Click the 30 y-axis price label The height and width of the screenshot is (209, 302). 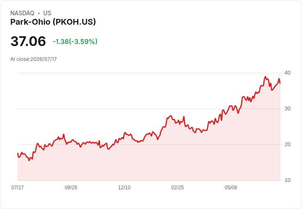pyautogui.click(x=287, y=109)
